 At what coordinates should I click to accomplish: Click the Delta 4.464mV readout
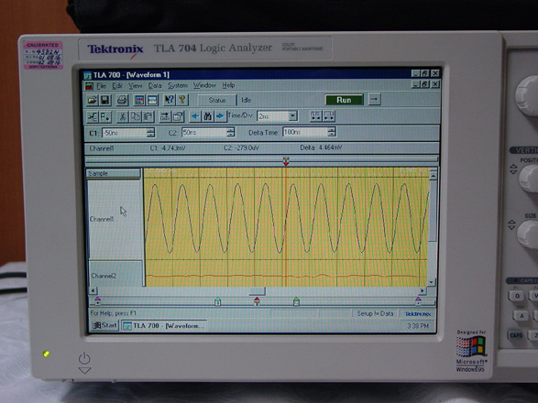[x=321, y=147]
